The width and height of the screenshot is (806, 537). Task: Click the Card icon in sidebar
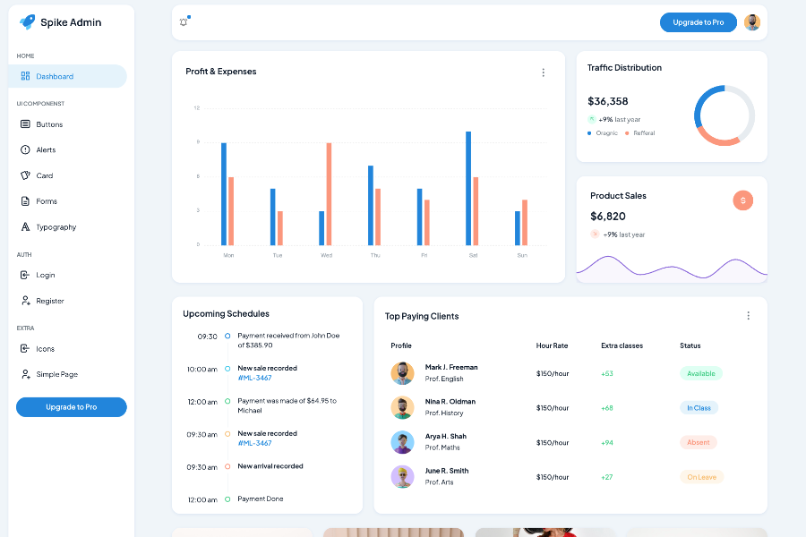pos(25,175)
